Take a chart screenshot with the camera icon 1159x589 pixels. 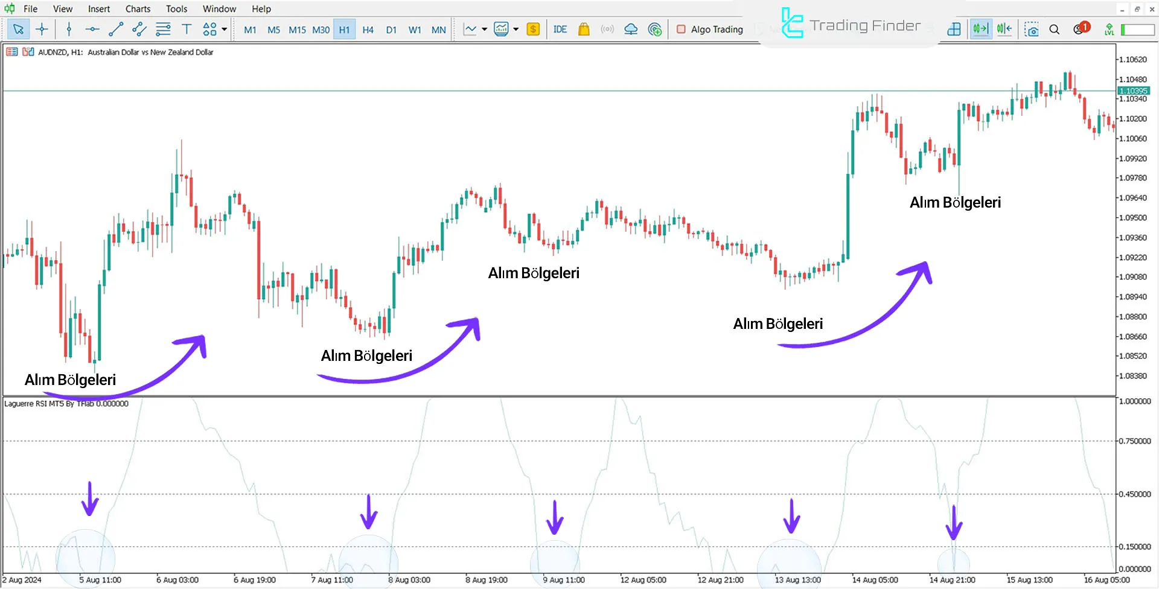coord(1032,29)
